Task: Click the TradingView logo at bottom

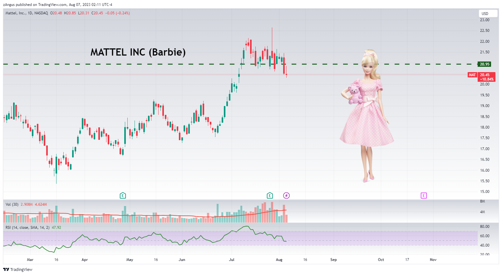Action: [18, 269]
